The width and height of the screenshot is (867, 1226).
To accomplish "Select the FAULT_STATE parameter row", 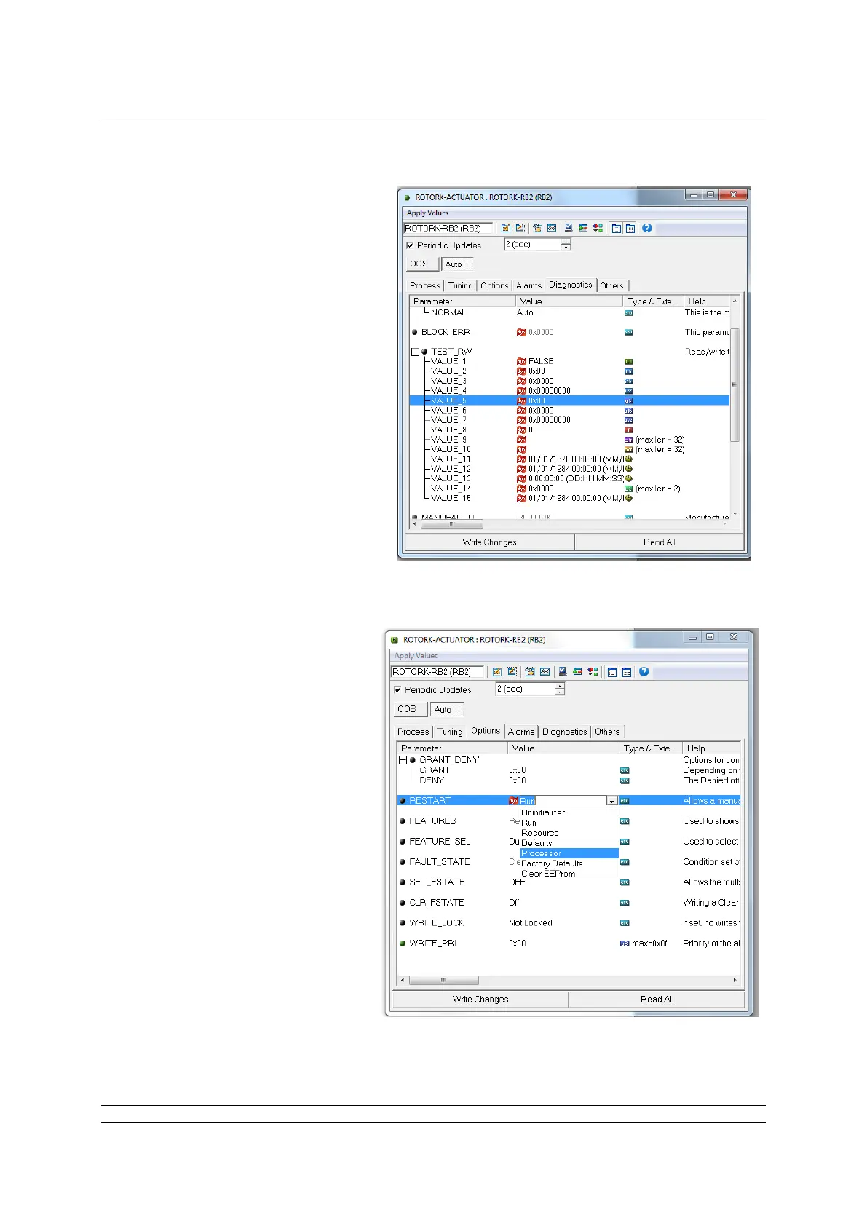I will (569, 862).
